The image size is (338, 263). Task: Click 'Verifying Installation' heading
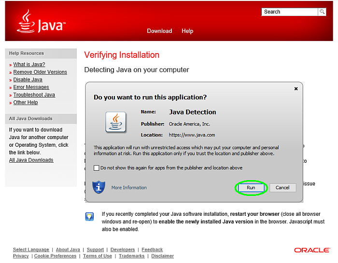(x=122, y=55)
